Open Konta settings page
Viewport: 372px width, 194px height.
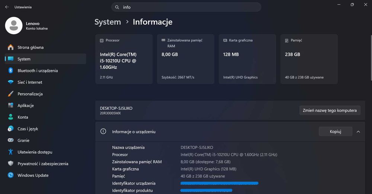coord(45,117)
